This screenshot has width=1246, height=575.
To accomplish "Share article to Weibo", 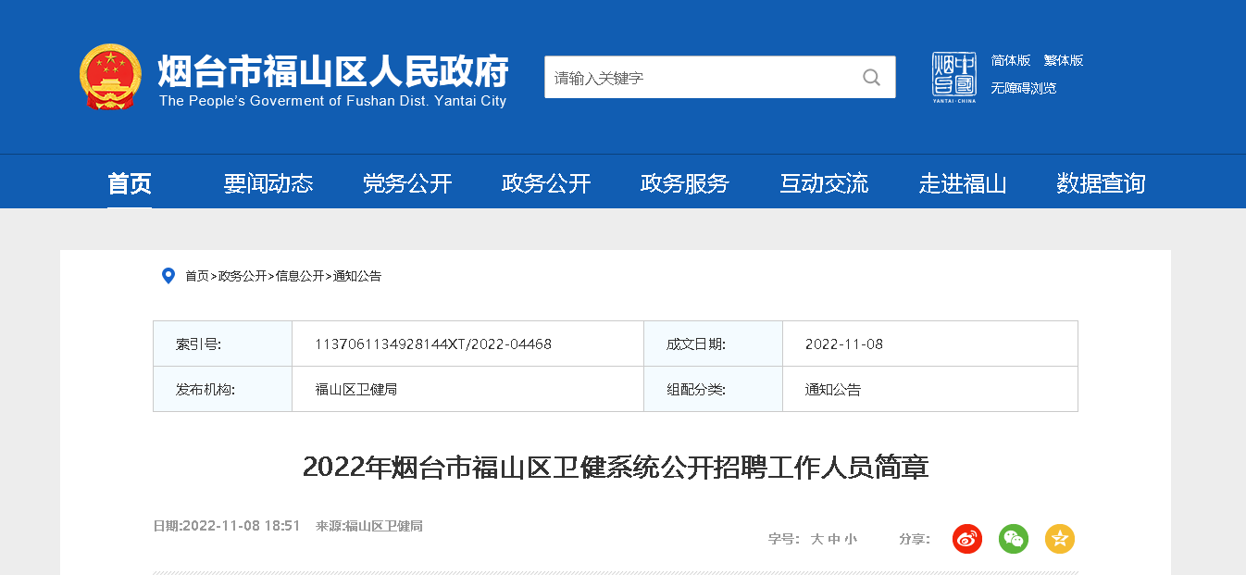I will 967,539.
